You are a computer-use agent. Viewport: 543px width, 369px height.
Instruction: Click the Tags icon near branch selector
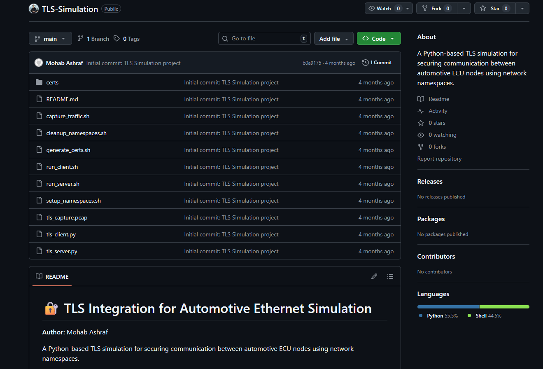pyautogui.click(x=117, y=38)
